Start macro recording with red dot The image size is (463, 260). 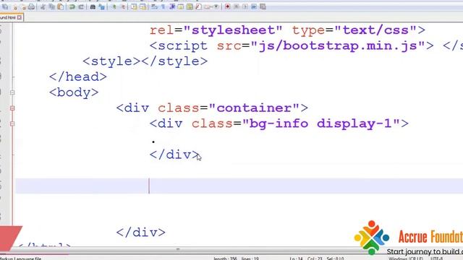[x=227, y=6]
